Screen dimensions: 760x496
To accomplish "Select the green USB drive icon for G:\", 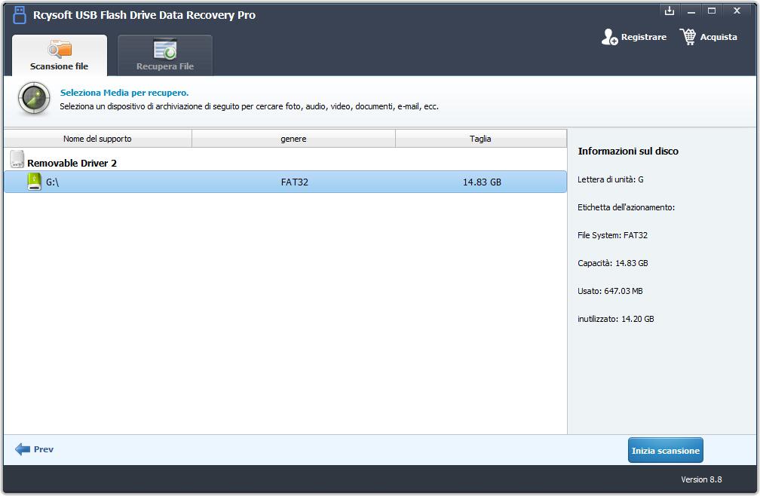I will [34, 182].
